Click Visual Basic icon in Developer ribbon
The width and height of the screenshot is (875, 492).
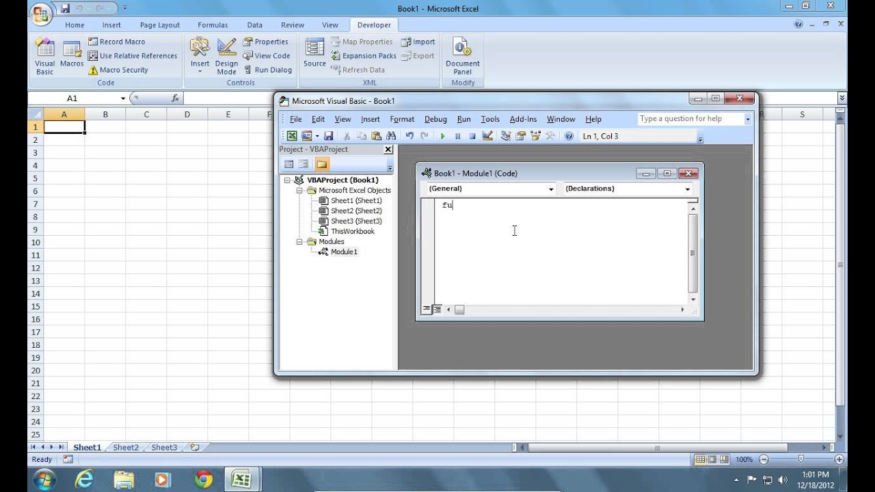[44, 57]
